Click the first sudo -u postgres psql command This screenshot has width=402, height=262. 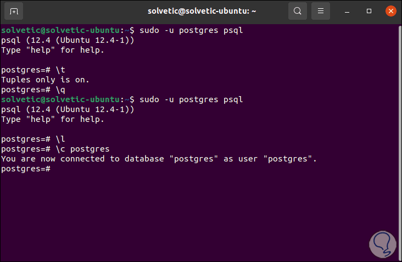pos(191,30)
